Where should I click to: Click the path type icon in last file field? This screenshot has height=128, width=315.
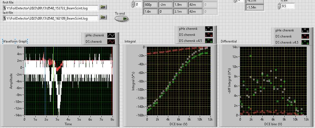click(4, 18)
